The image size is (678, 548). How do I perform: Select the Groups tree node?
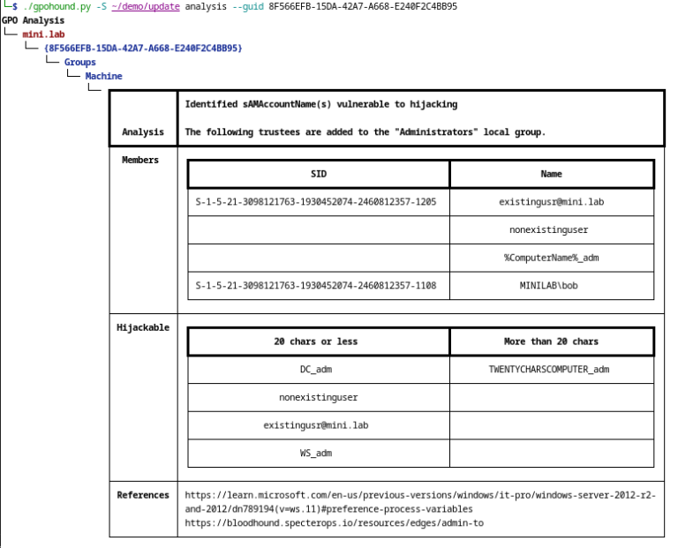coord(80,63)
